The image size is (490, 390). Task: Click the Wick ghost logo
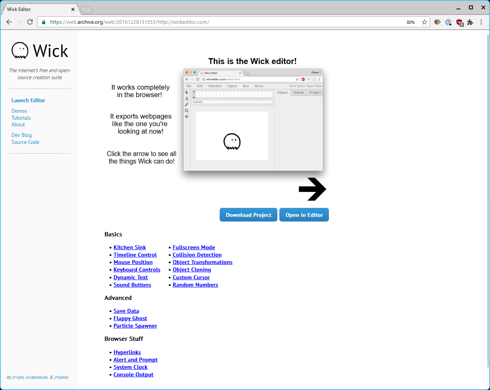coord(20,51)
